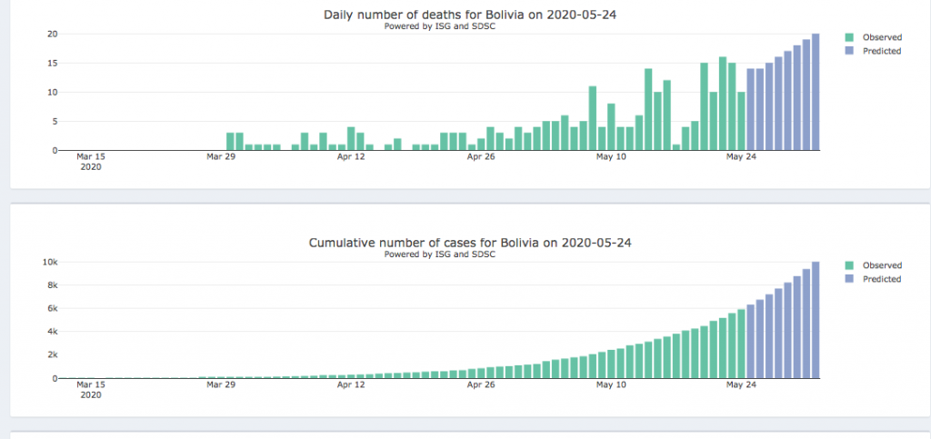
Task: Click the tallest predicted bar in deaths chart
Action: 816,92
